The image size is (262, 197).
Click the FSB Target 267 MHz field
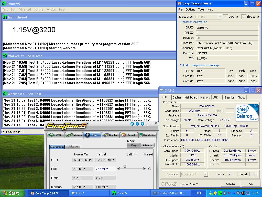[x=105, y=169]
